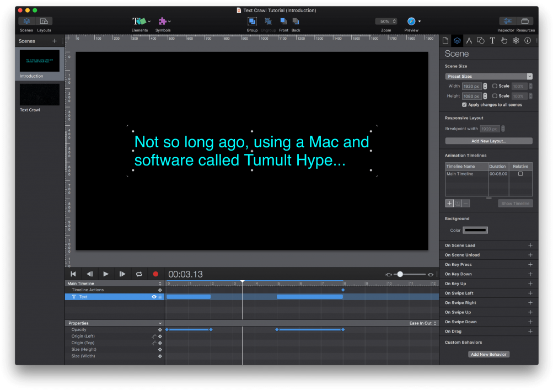The width and height of the screenshot is (553, 390).
Task: Check the Relative box for Main Timeline
Action: pos(520,174)
